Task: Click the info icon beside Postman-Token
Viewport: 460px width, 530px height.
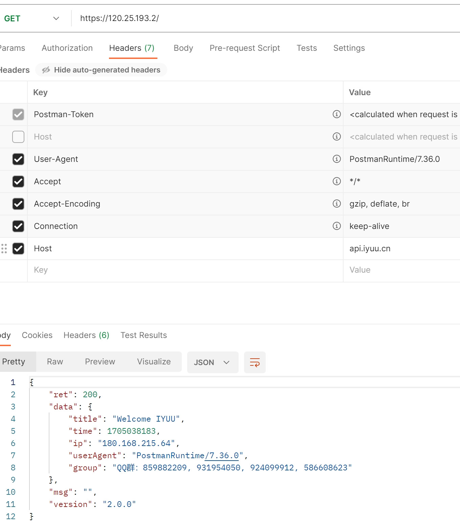Action: point(336,114)
